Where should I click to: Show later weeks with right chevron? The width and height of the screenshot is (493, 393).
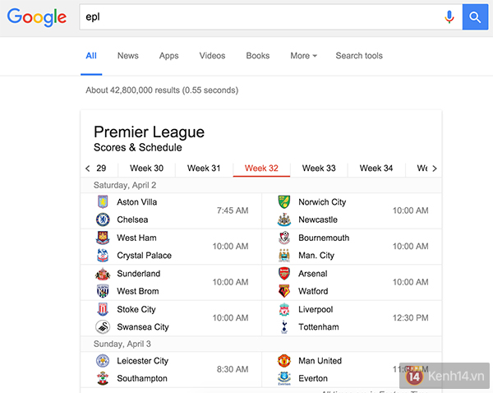click(435, 169)
